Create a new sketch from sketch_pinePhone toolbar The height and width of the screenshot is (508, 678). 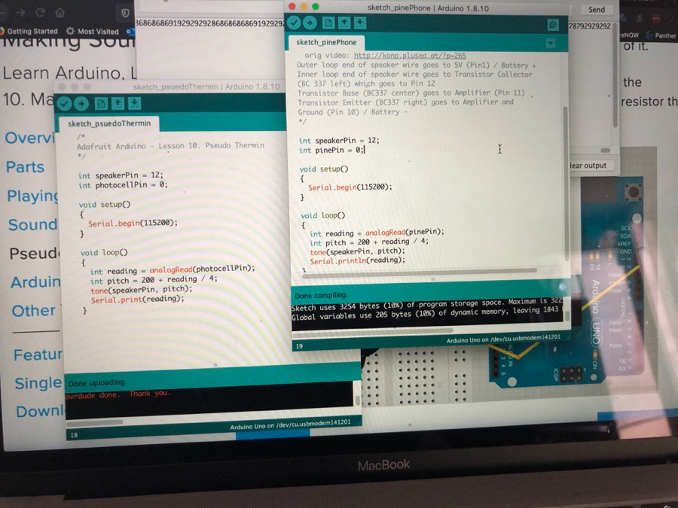point(328,23)
